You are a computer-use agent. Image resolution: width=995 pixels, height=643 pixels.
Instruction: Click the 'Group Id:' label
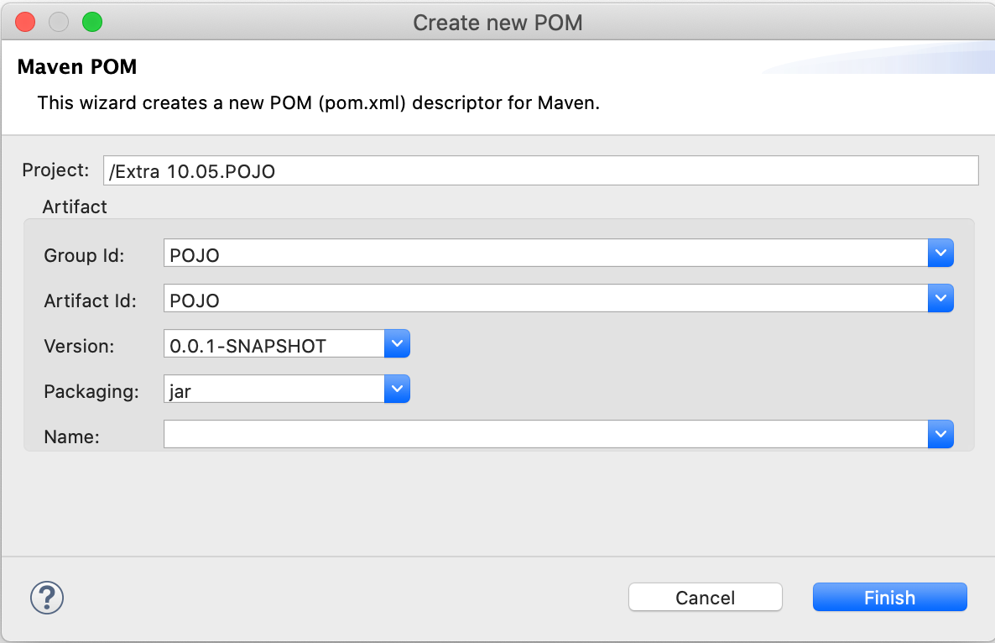(84, 255)
